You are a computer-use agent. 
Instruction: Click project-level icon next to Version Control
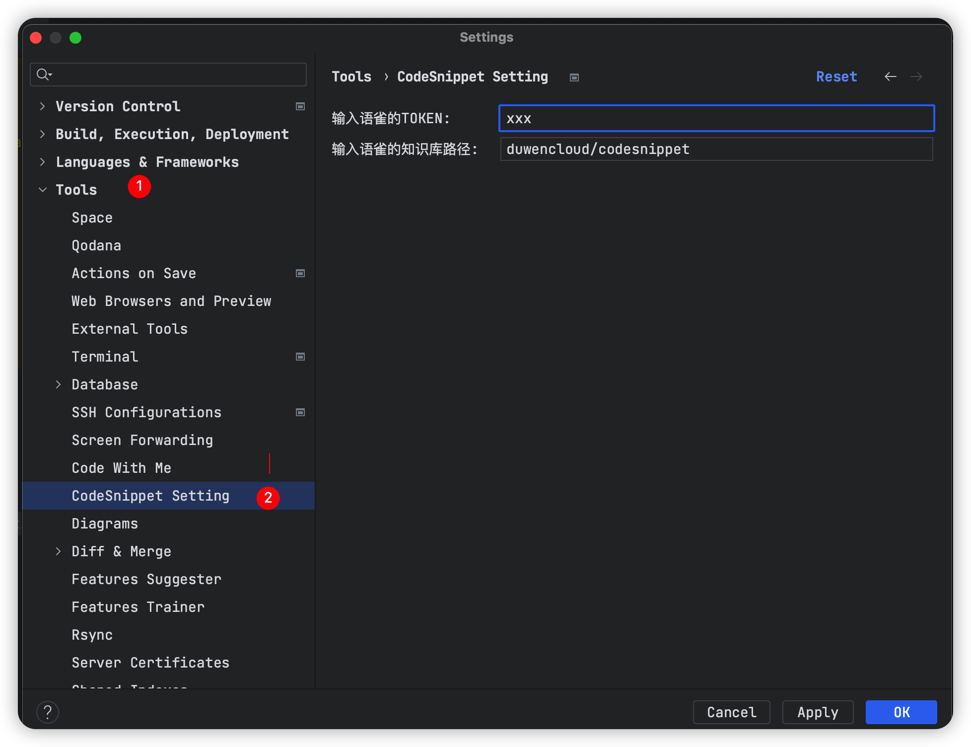click(300, 106)
